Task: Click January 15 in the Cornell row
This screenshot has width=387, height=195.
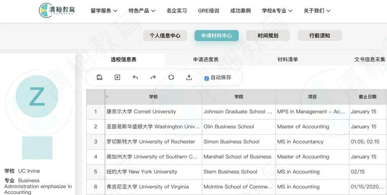Action: pos(368,112)
